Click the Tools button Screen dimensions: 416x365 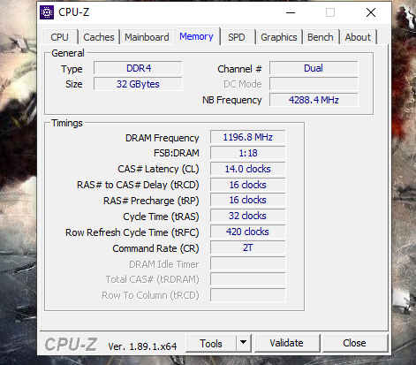tap(211, 343)
